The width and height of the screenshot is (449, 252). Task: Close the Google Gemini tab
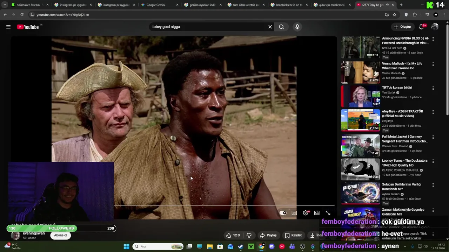(177, 5)
